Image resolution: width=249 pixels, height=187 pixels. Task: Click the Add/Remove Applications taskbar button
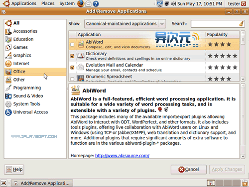pyautogui.click(x=42, y=183)
